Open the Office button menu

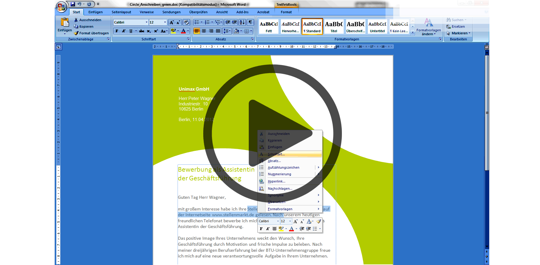(x=61, y=7)
